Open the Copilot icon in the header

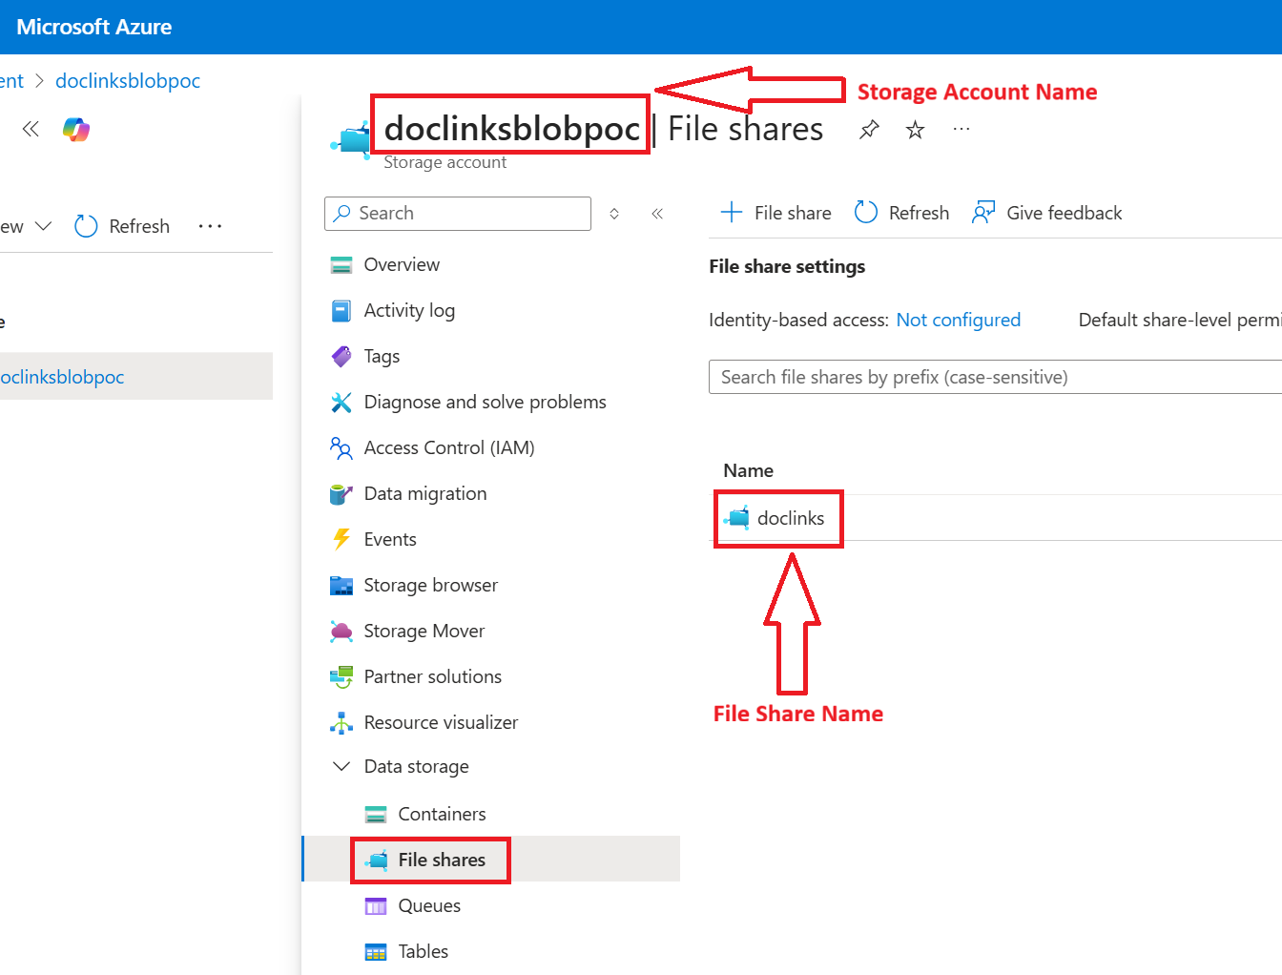pos(76,129)
